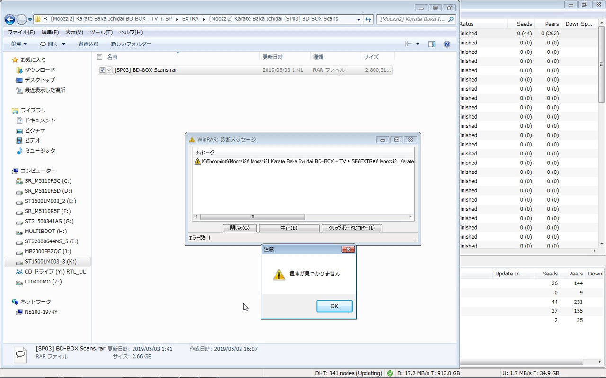This screenshot has height=378, width=606.
Task: Click the change view icon in toolbar
Action: 409,44
